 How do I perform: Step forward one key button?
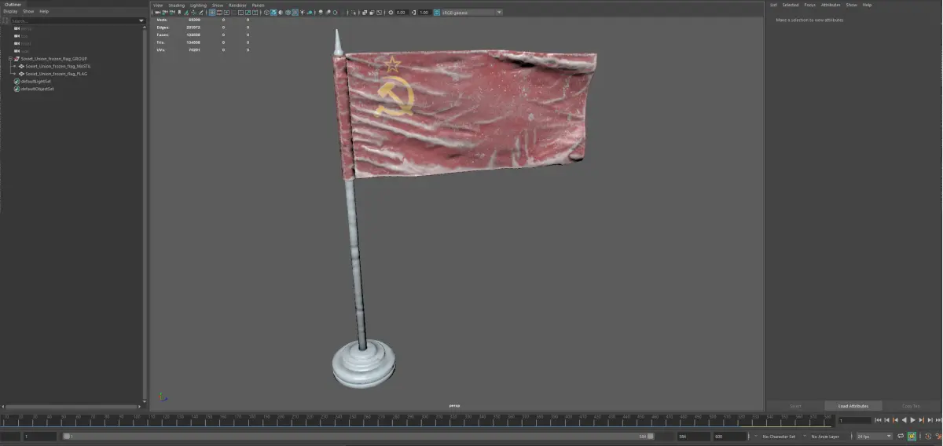(921, 420)
